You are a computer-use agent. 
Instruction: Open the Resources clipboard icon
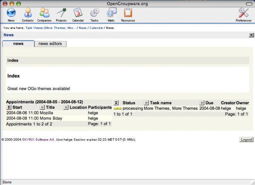click(x=128, y=13)
